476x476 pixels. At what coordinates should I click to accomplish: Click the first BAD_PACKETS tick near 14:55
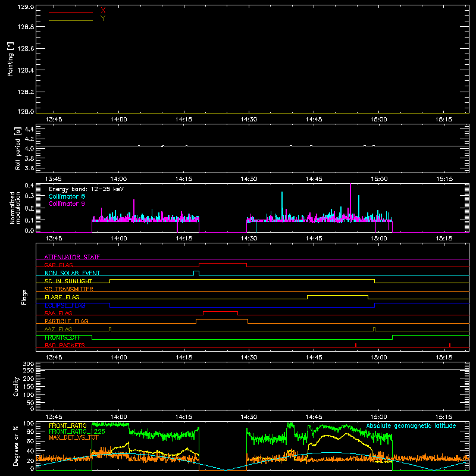pos(355,345)
